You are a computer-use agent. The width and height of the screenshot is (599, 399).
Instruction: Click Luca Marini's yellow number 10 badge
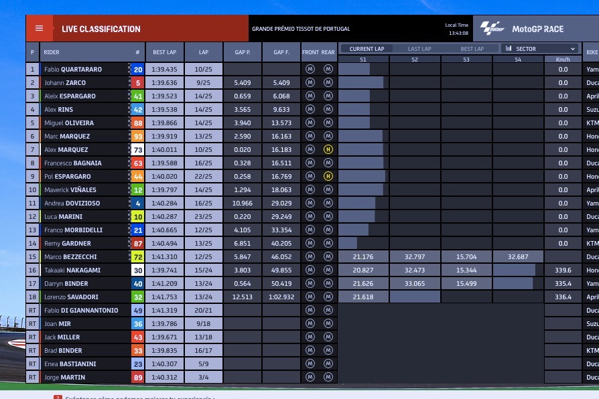pyautogui.click(x=137, y=216)
